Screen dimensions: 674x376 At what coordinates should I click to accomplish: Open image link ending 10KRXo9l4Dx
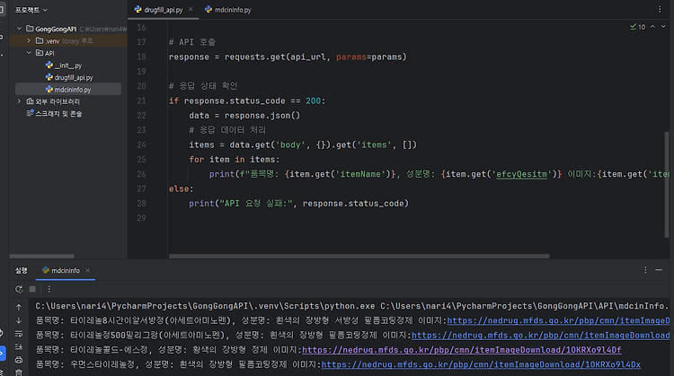481,364
